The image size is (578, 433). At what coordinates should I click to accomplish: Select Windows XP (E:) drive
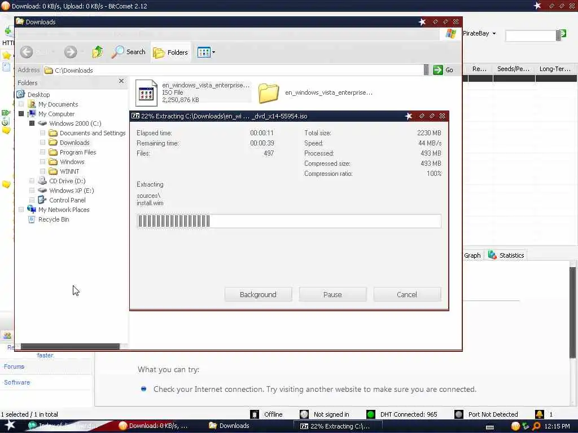coord(72,191)
